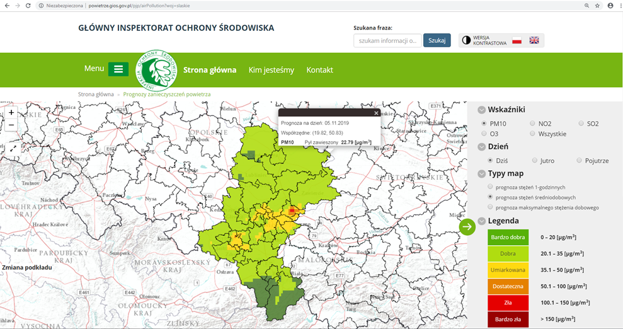This screenshot has width=623, height=329.
Task: Click the map zoom in plus button
Action: point(11,113)
